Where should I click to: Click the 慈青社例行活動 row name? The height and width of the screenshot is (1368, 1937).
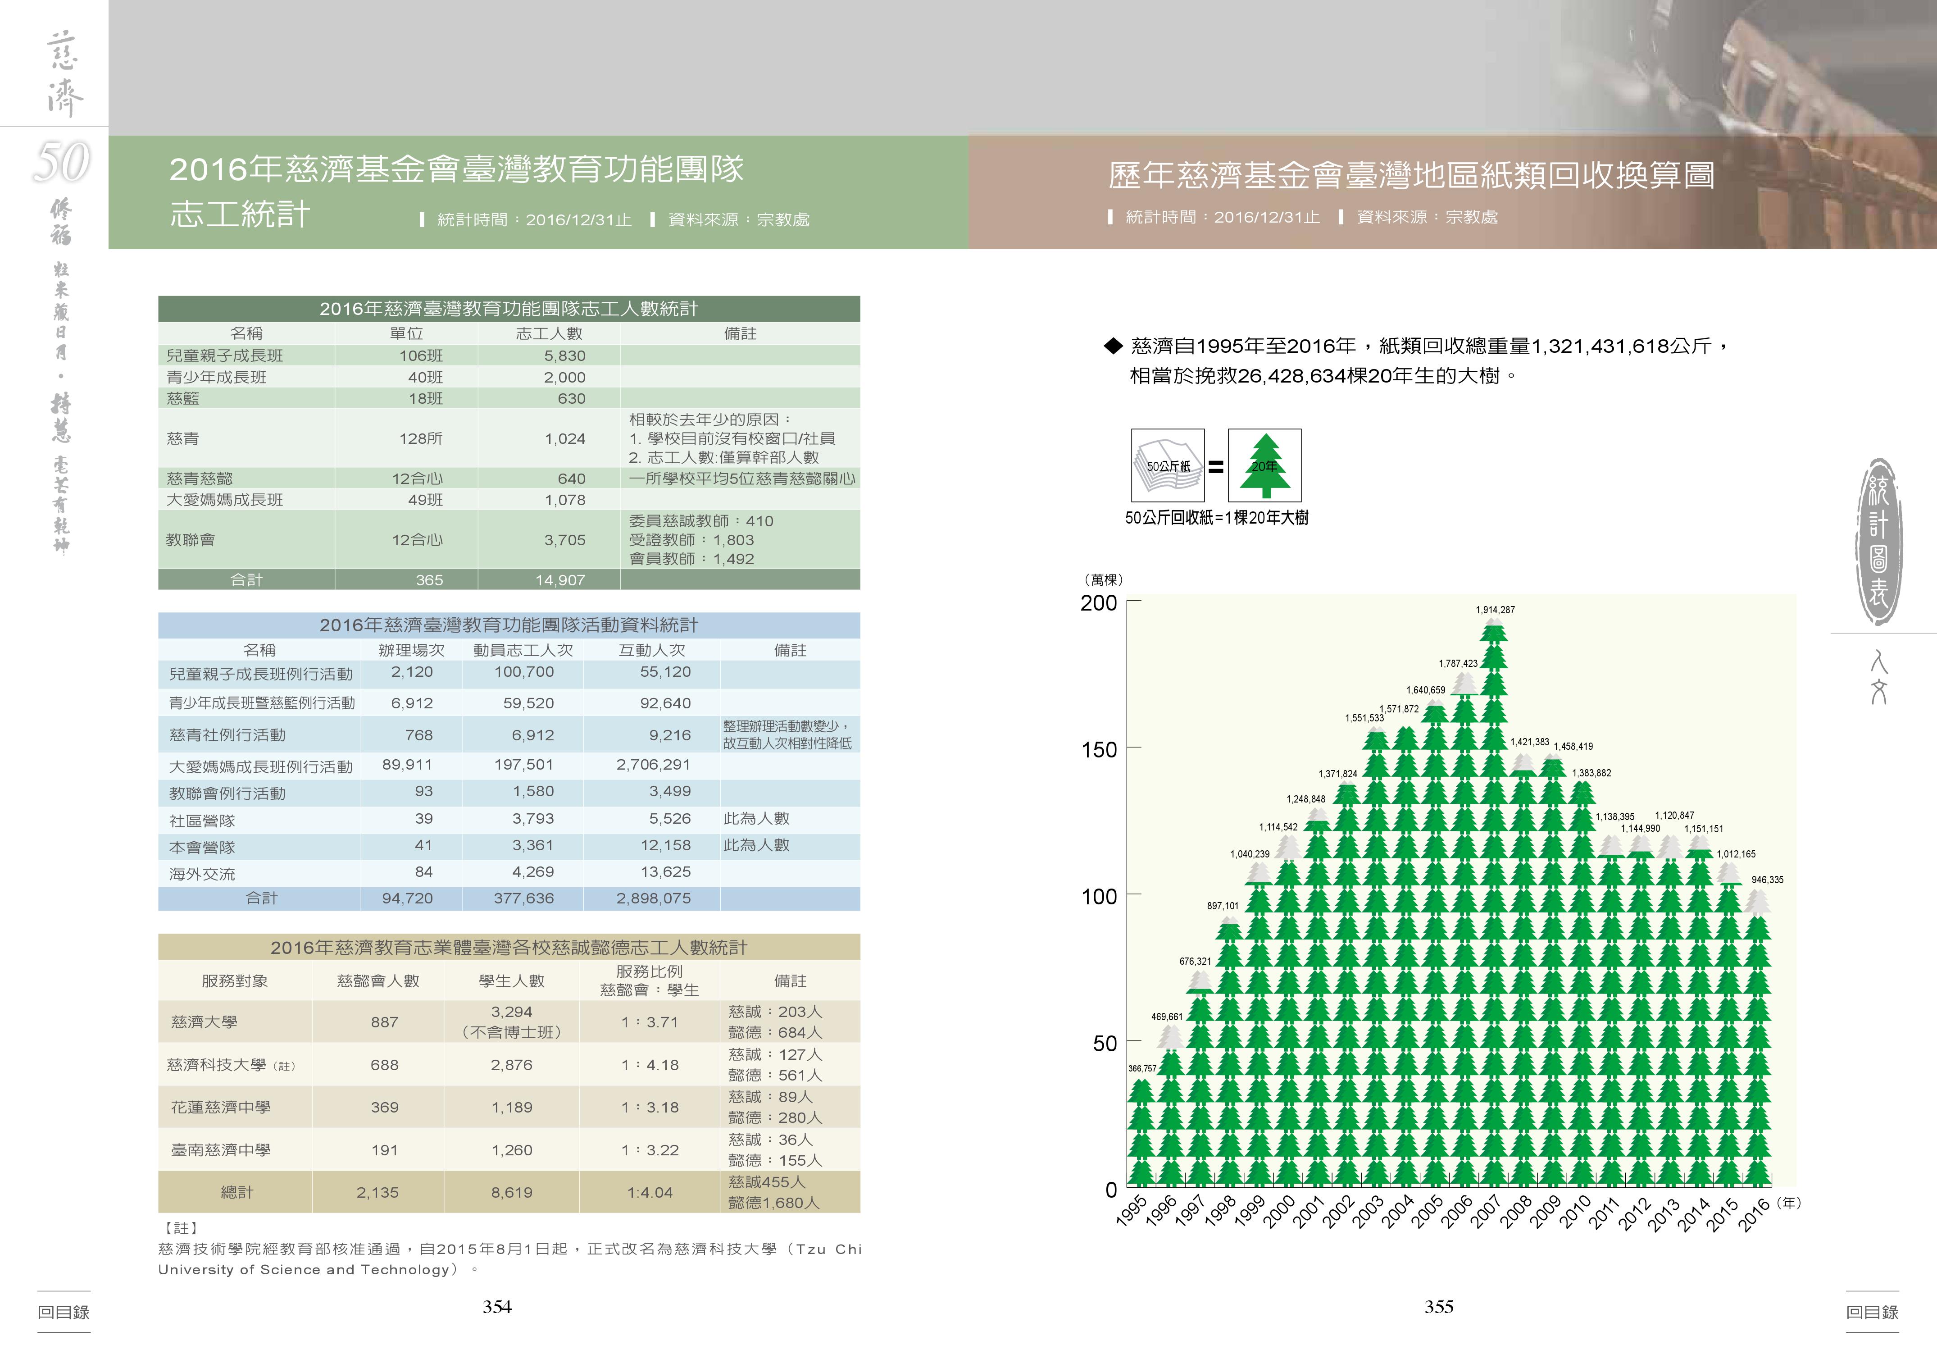tap(227, 735)
